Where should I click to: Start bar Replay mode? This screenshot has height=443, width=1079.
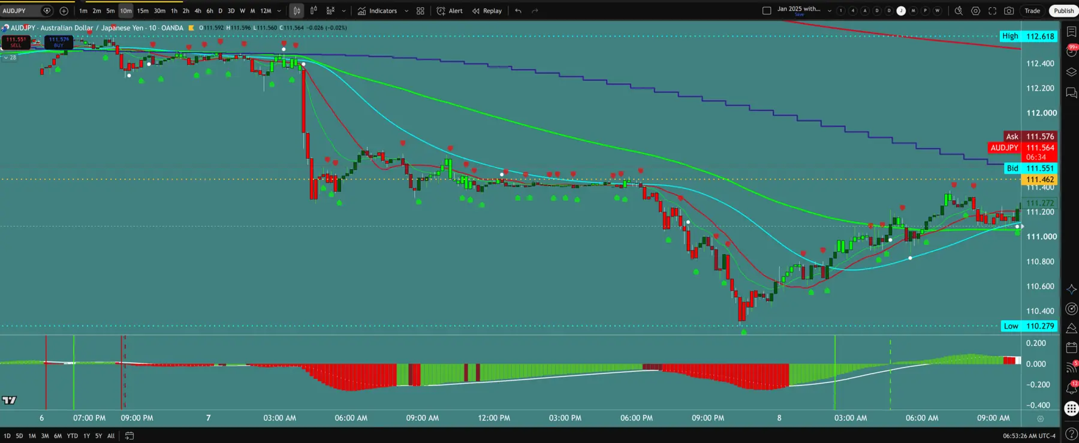[487, 11]
